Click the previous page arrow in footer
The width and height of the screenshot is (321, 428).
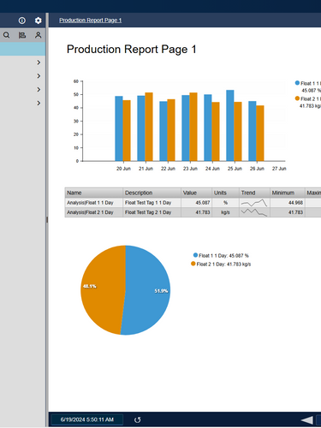(307, 420)
